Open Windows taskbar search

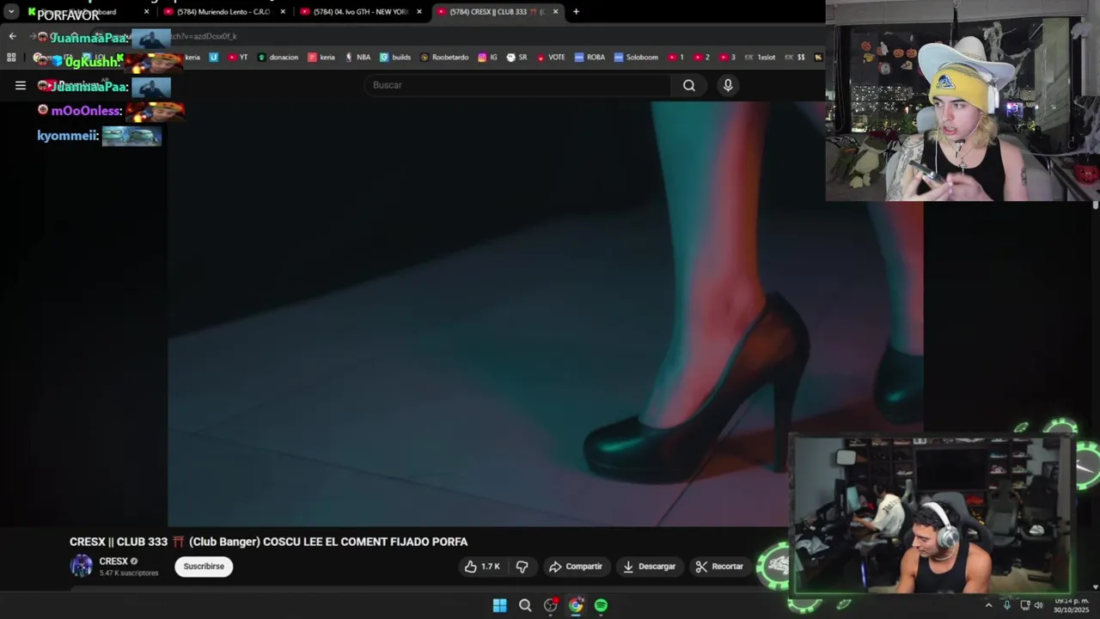[525, 605]
